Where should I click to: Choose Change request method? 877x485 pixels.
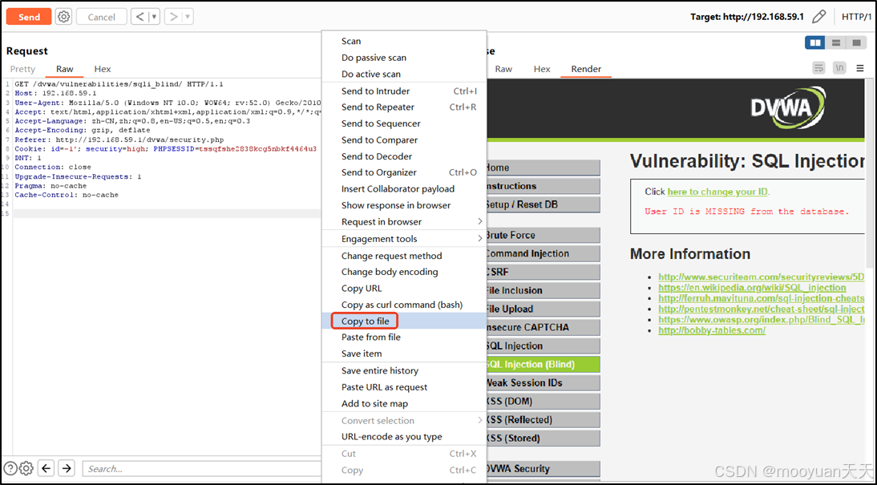click(x=404, y=256)
